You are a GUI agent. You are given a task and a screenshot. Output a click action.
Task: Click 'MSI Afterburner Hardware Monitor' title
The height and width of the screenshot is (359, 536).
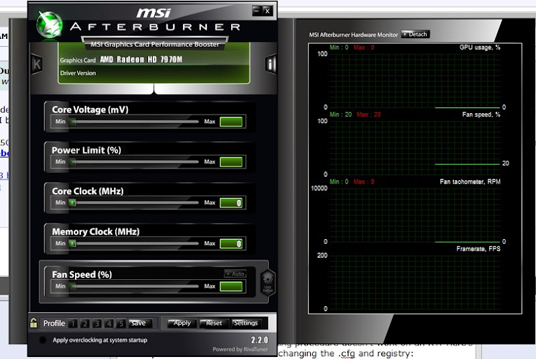(354, 35)
